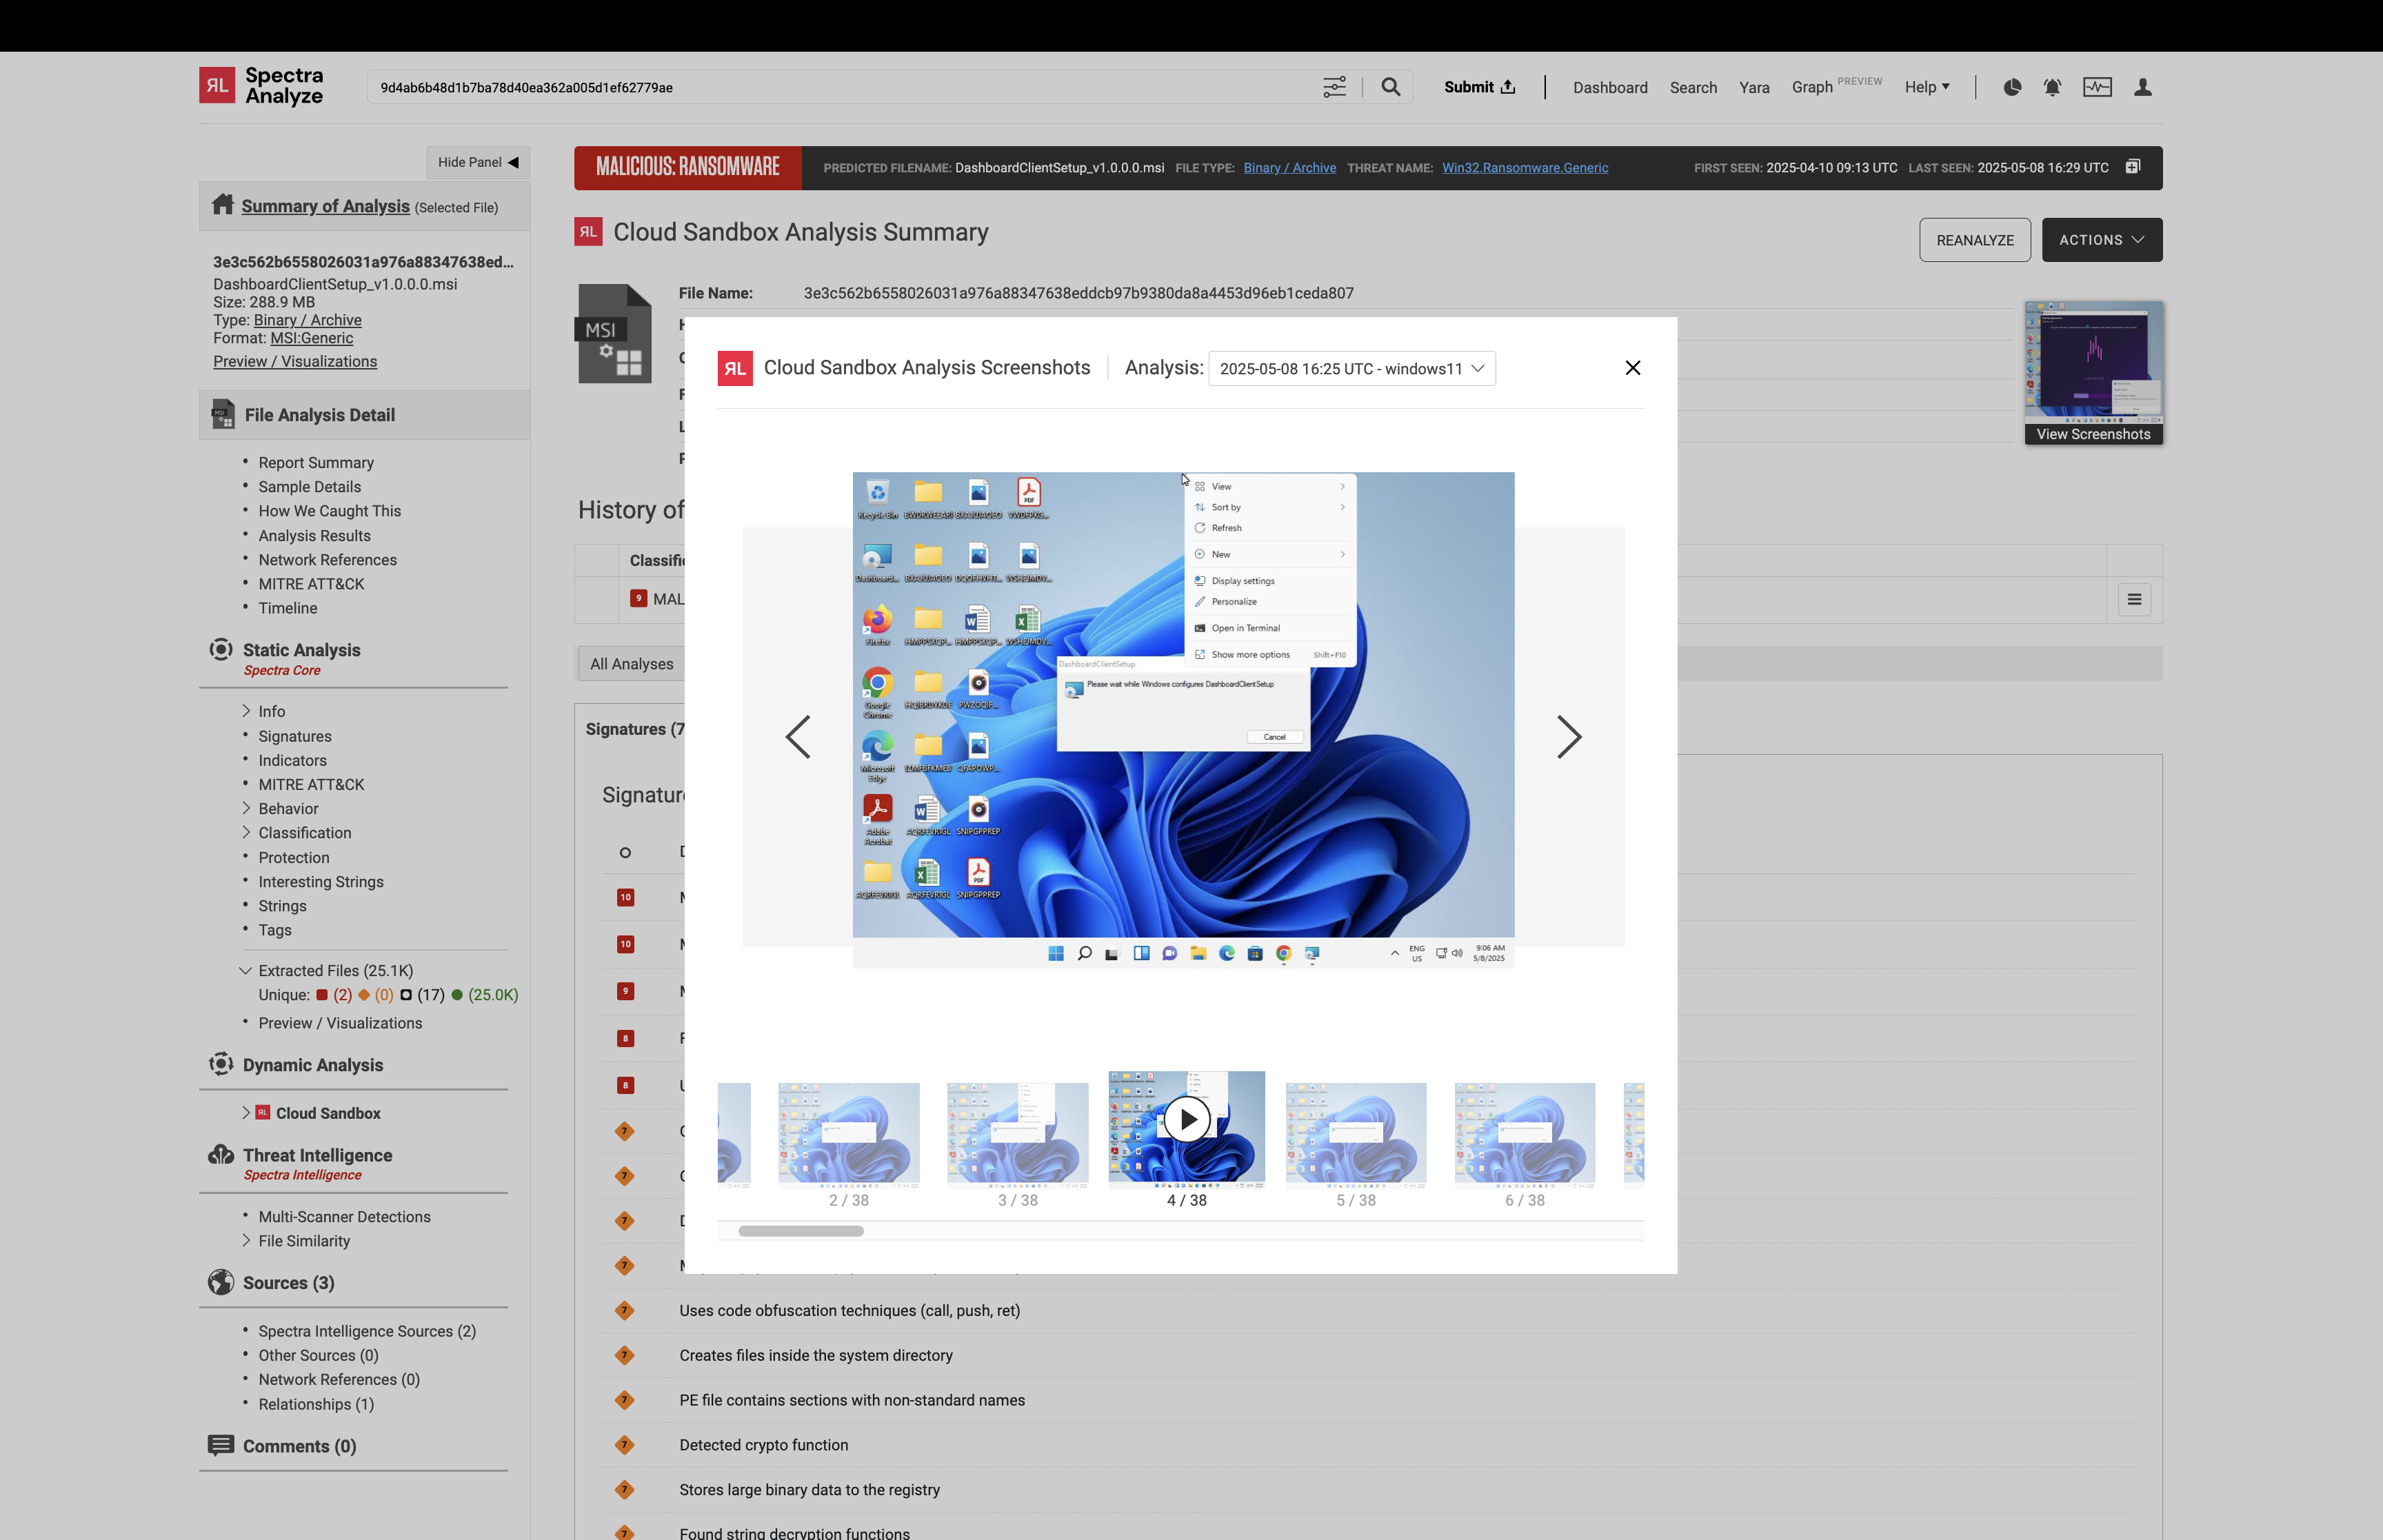Open the Win32.Ransomware.Generic threat link
The width and height of the screenshot is (2383, 1540).
(1524, 168)
